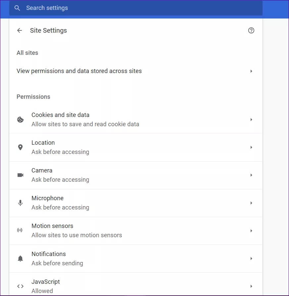Viewport: 289px width, 296px height.
Task: Focus the Search settings field
Action: click(x=139, y=8)
